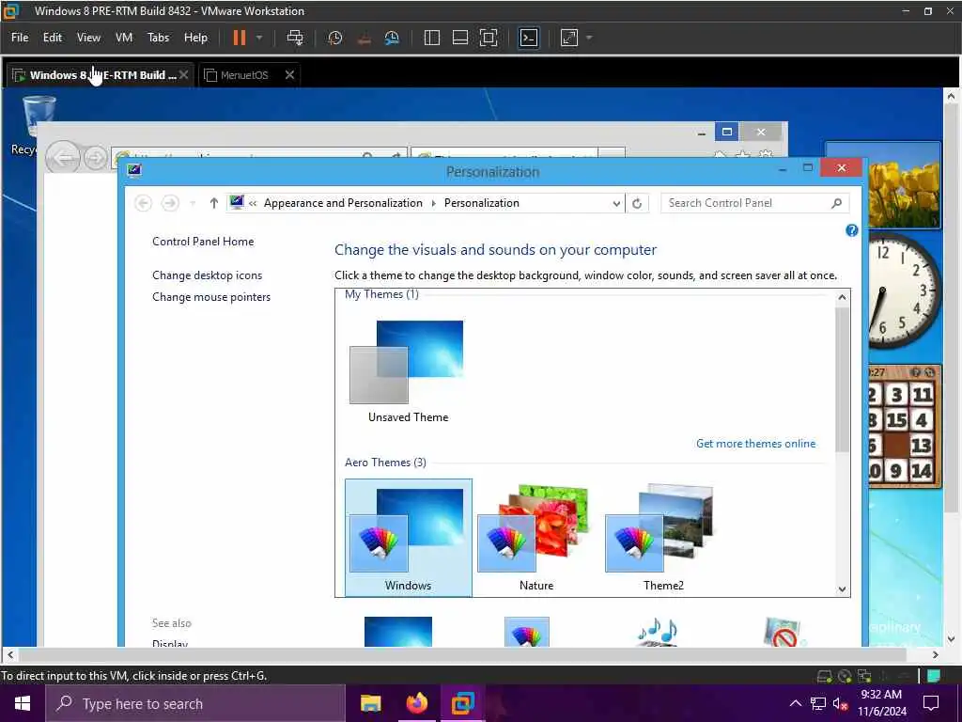
Task: Open the VM menu
Action: [124, 38]
